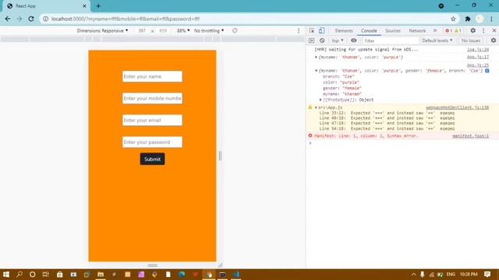This screenshot has height=280, width=499.
Task: Click the Enter your password field
Action: pyautogui.click(x=152, y=142)
